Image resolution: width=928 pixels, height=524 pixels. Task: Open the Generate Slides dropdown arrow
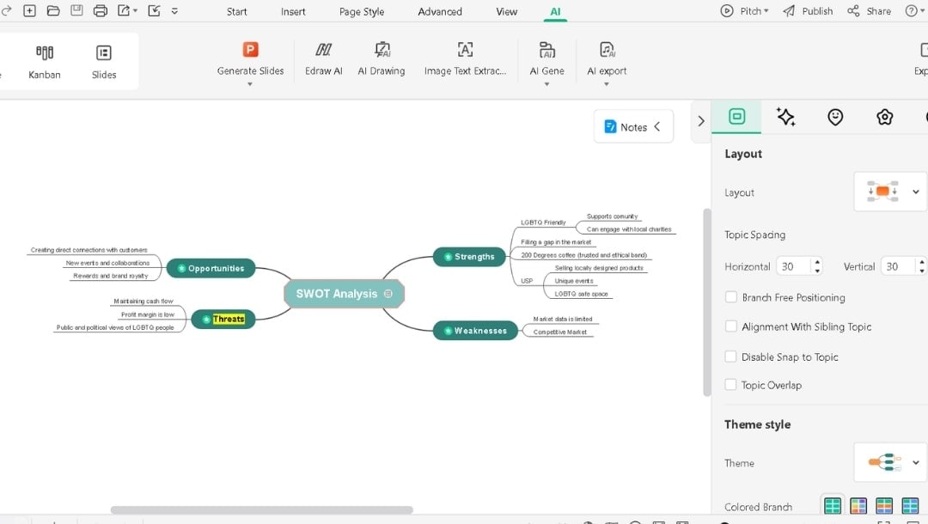[250, 84]
